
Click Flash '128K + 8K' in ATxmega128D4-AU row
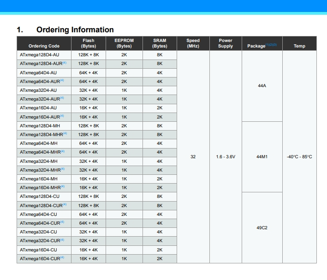[89, 55]
